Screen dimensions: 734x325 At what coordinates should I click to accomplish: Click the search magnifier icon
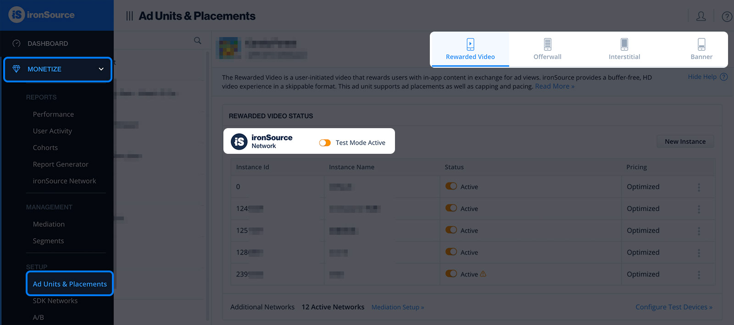coord(198,40)
